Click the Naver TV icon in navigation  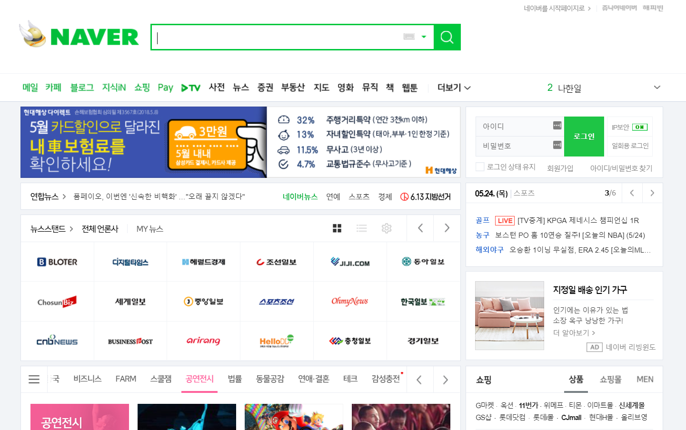pyautogui.click(x=190, y=88)
